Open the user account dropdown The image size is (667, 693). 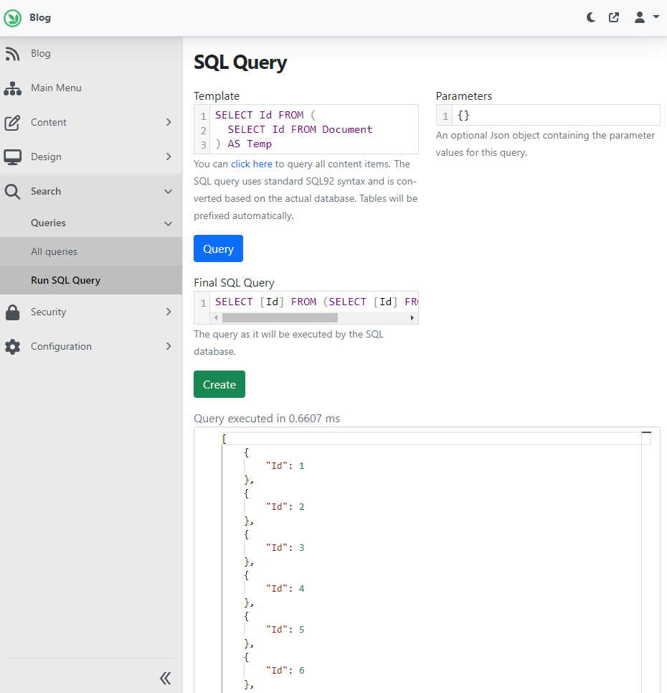point(646,17)
